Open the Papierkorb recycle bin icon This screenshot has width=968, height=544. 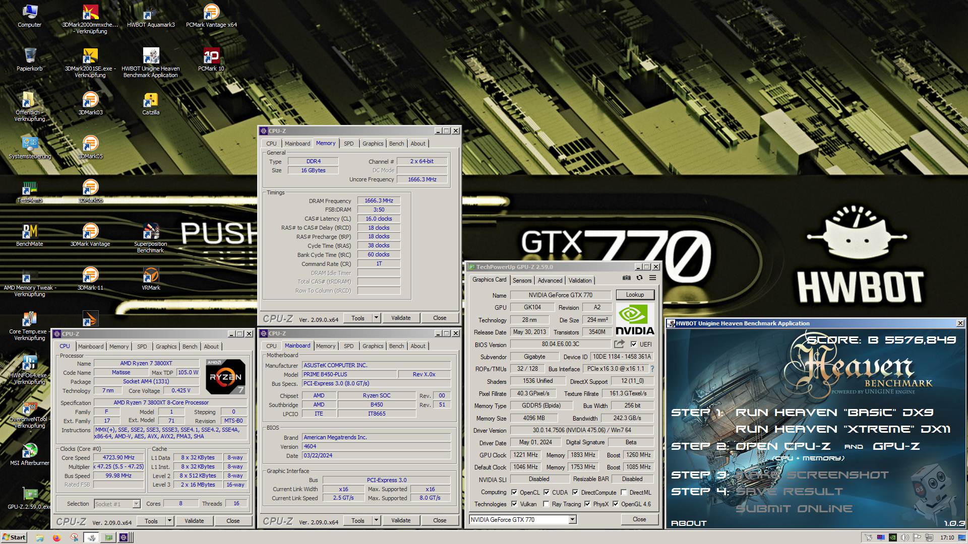[x=30, y=60]
